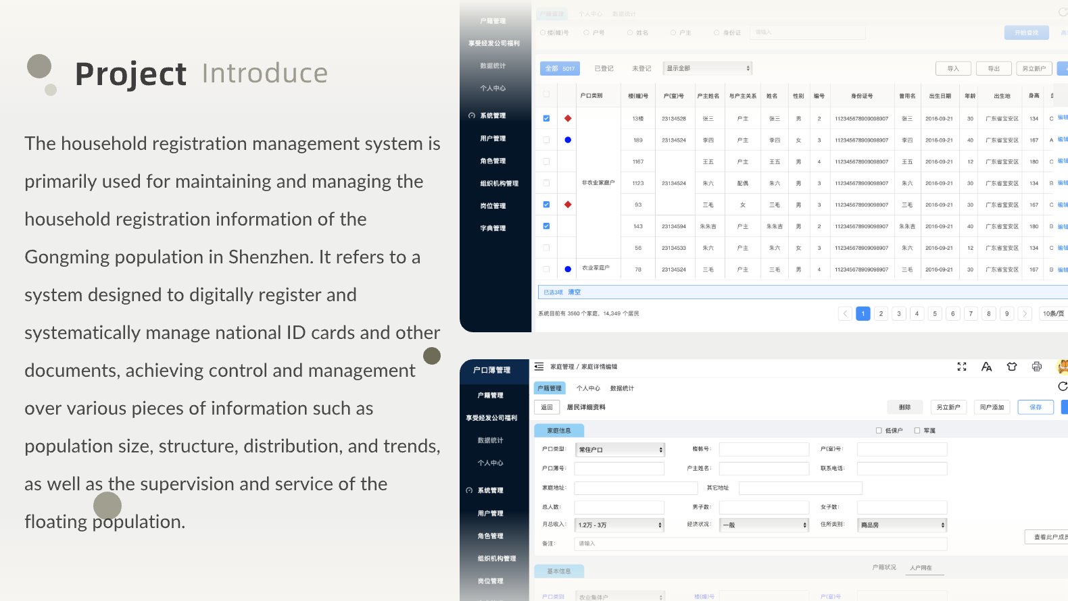Click the refresh icon in lower panel
The image size is (1068, 601).
point(1063,386)
